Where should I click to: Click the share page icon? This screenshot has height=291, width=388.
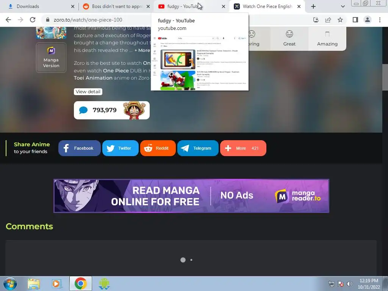coord(328,20)
